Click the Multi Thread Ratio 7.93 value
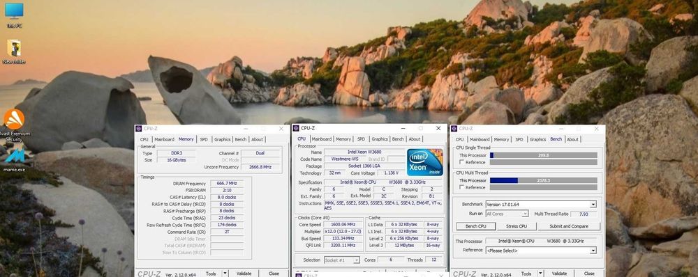This screenshot has width=698, height=277. [583, 214]
